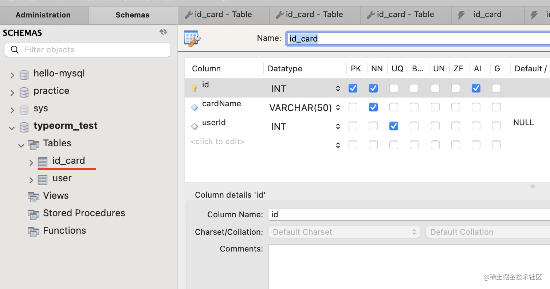Viewport: 550px width, 289px height.
Task: Click the table editor wrench icon beside Name
Action: point(192,38)
